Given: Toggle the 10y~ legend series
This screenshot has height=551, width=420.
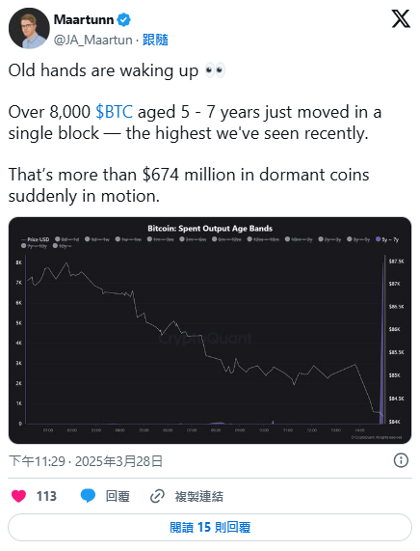Looking at the screenshot, I should point(62,246).
